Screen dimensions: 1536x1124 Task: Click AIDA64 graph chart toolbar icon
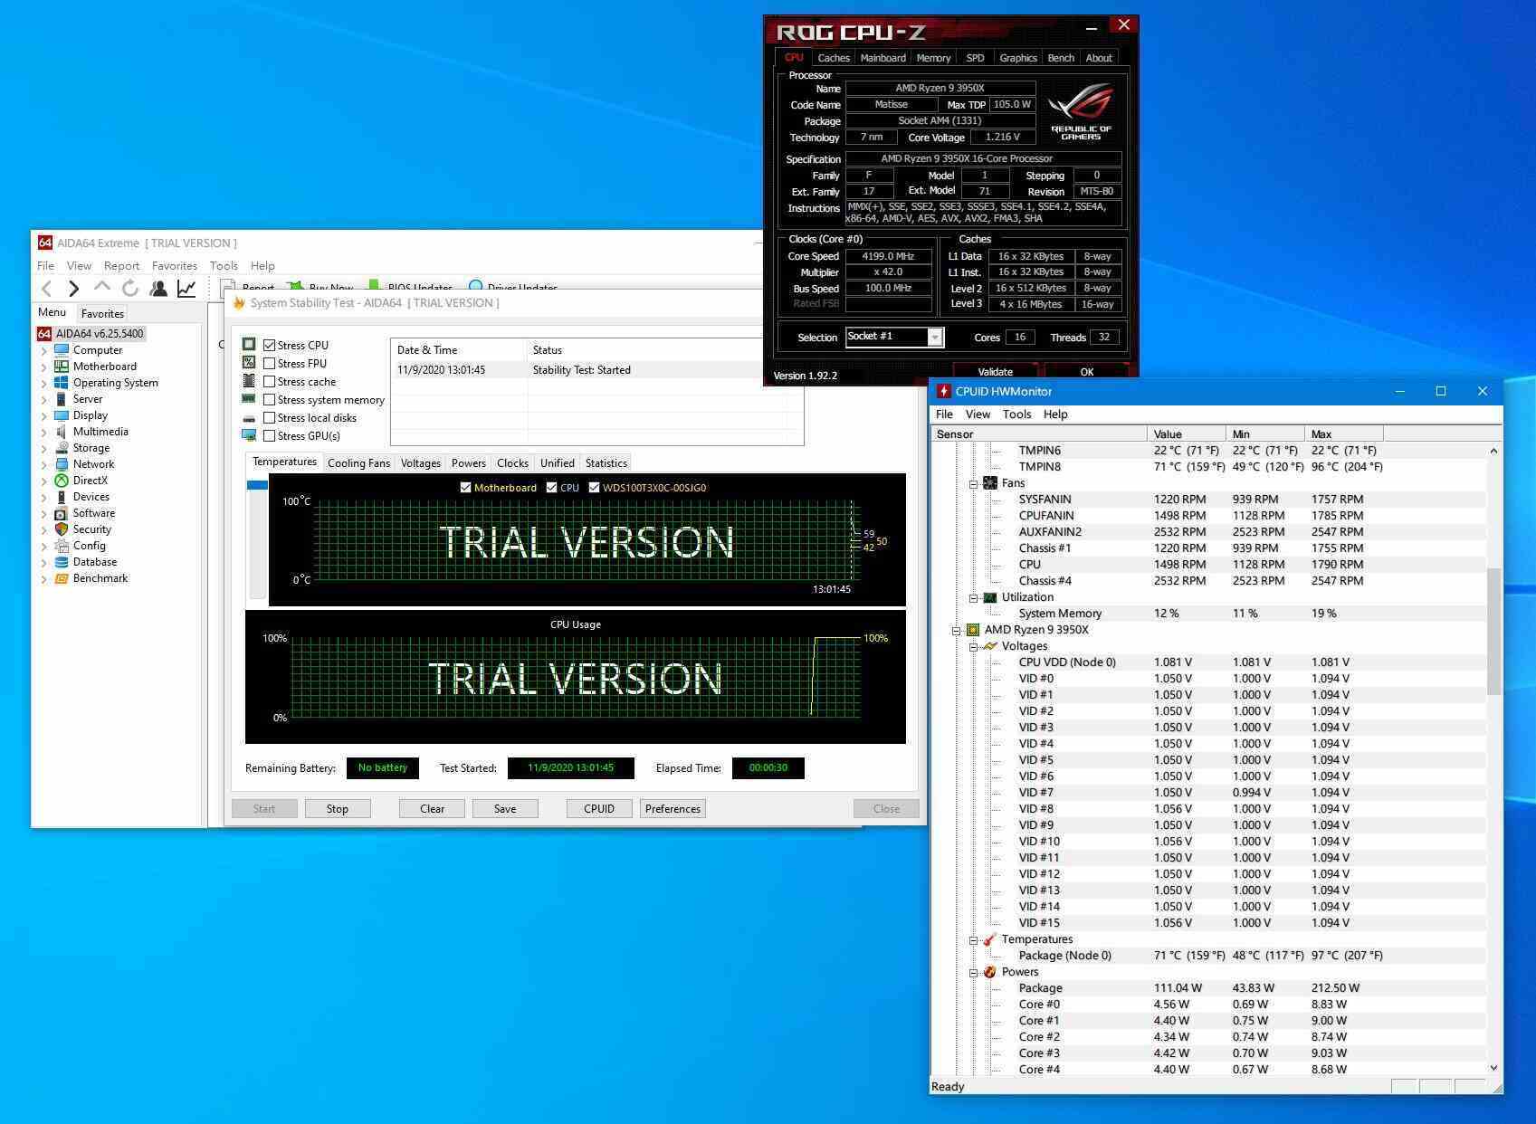pyautogui.click(x=186, y=289)
